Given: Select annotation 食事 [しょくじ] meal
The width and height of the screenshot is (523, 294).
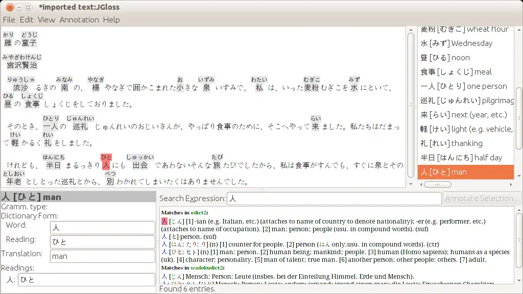Looking at the screenshot, I should 466,72.
